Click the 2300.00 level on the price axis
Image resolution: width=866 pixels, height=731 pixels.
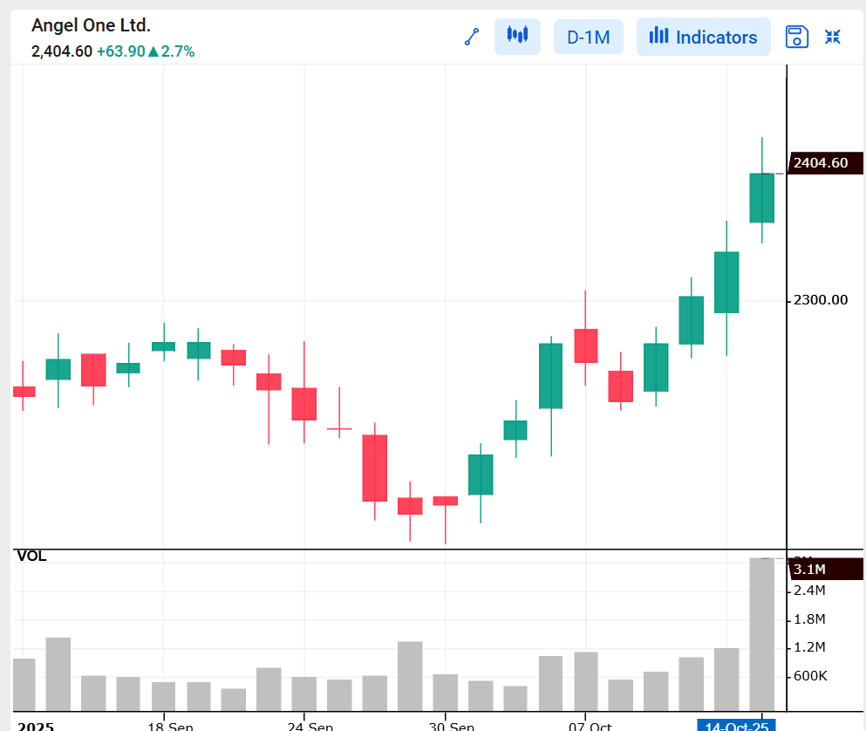click(820, 300)
